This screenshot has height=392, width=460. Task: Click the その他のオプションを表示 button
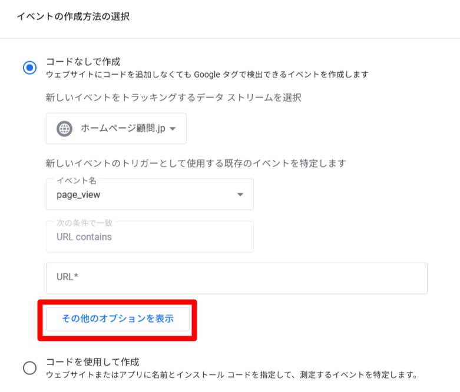pyautogui.click(x=117, y=319)
